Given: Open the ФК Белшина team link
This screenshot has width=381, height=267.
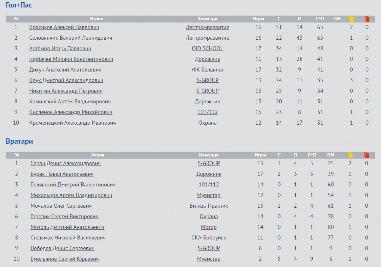Looking at the screenshot, I should (x=208, y=70).
